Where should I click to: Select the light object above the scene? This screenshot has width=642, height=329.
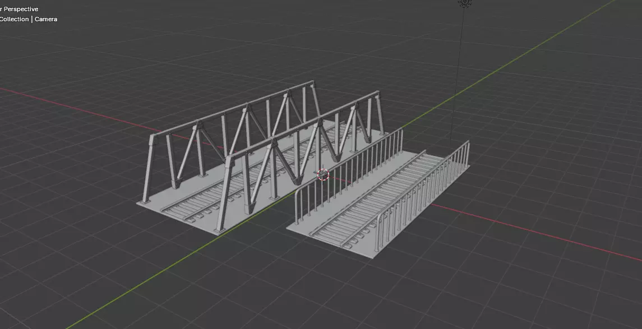click(x=465, y=3)
